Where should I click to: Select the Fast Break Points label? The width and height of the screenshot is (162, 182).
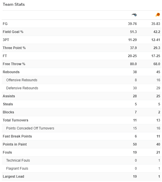pyautogui.click(x=17, y=136)
